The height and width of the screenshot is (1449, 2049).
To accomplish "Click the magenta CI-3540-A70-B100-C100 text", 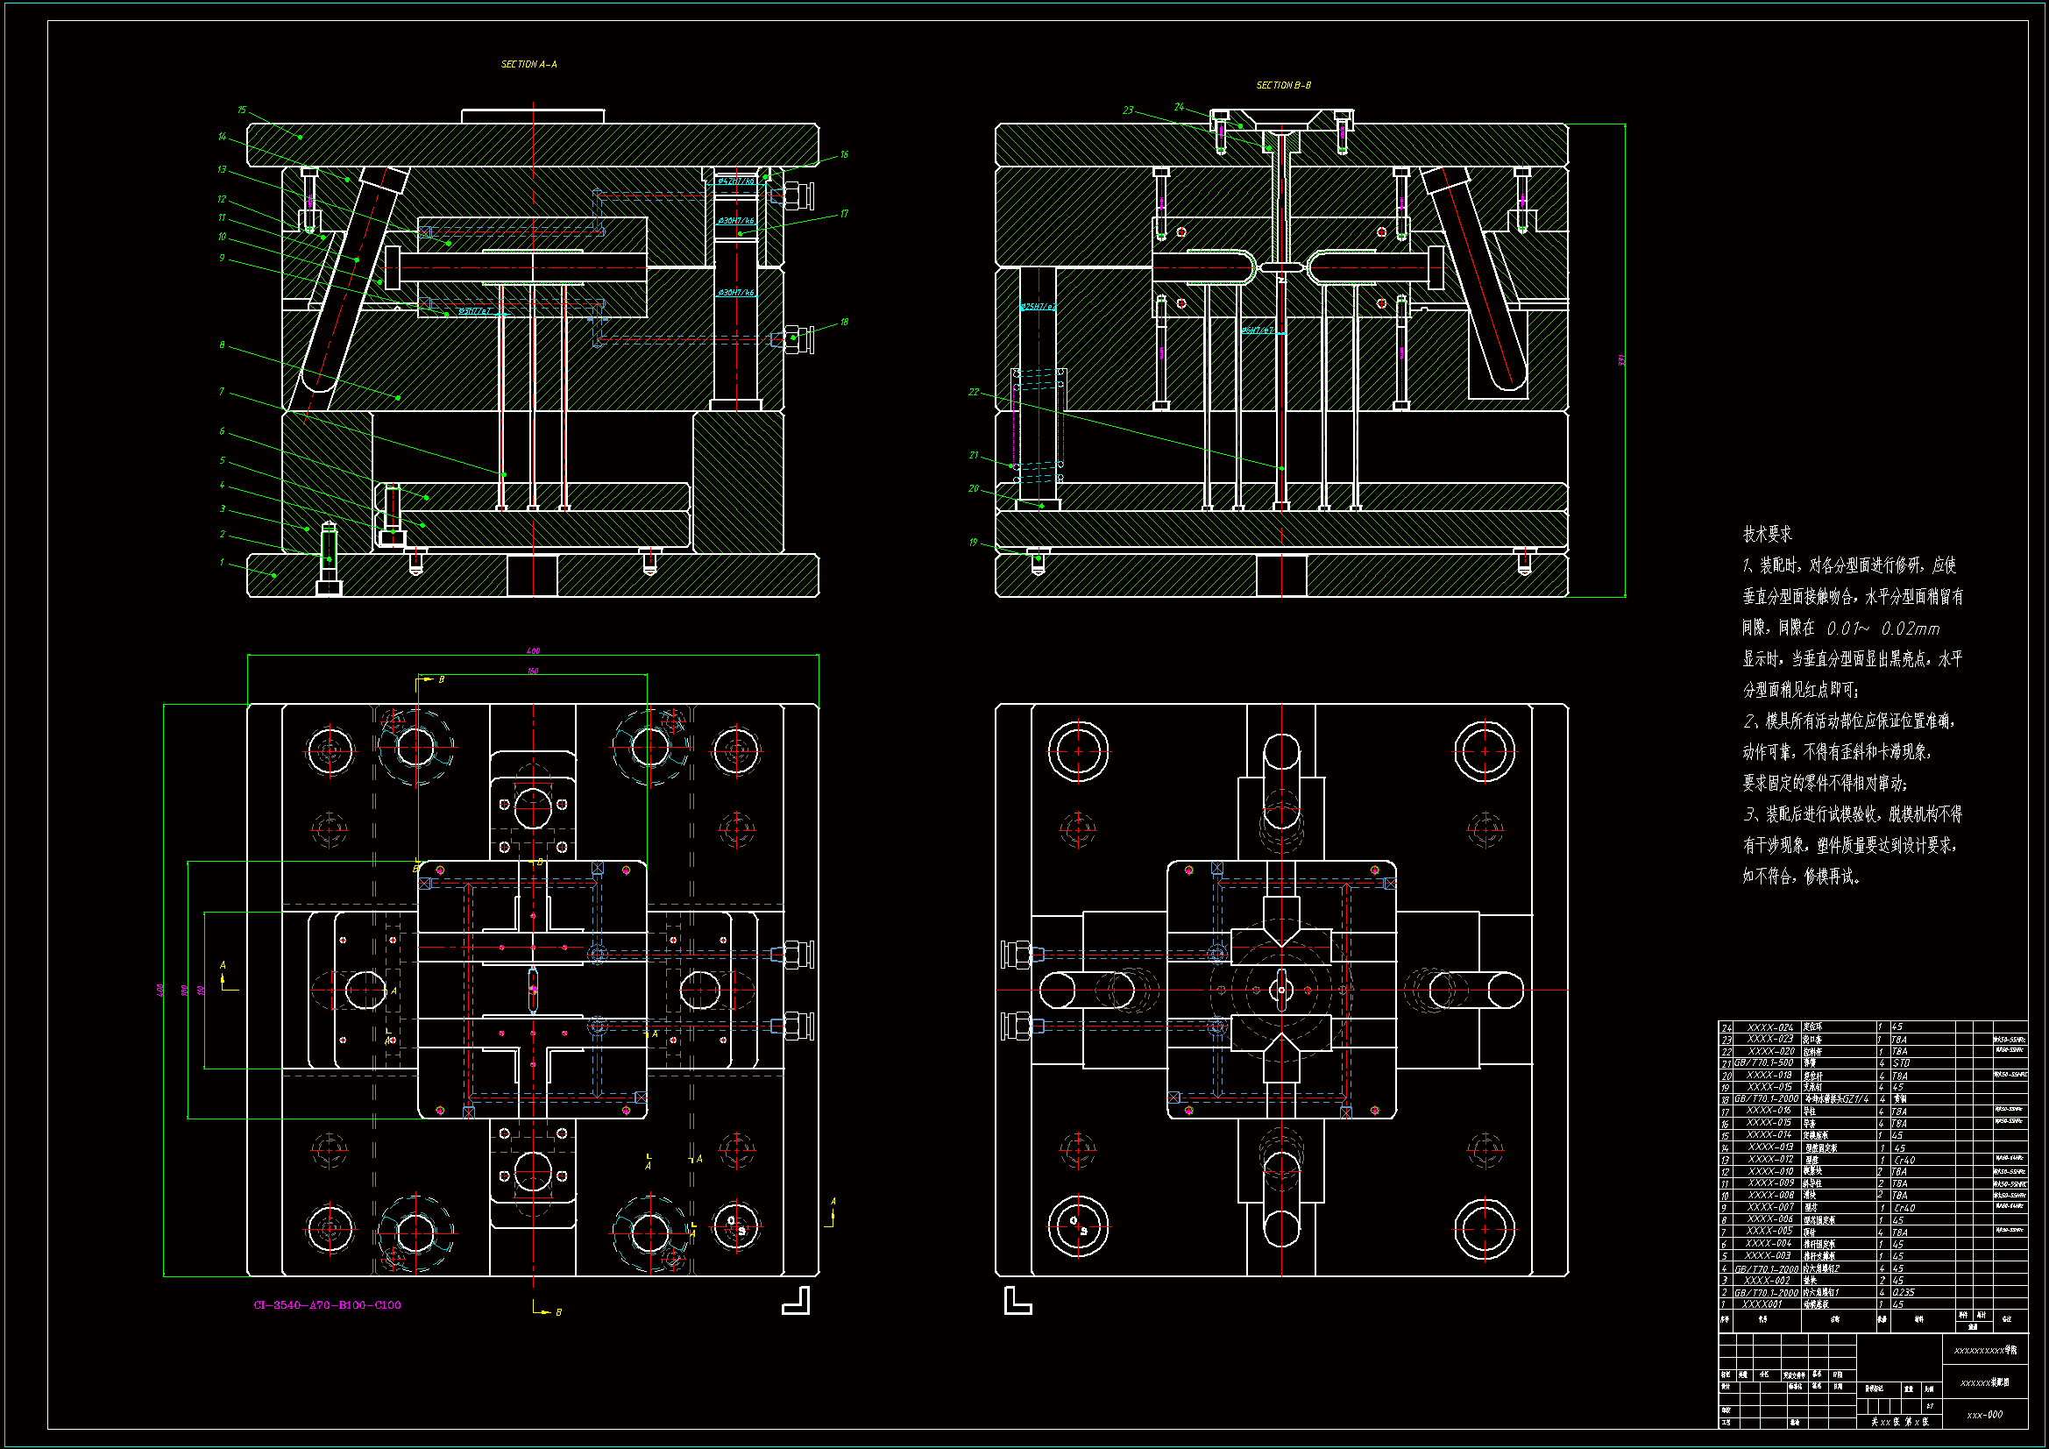I will (x=328, y=1305).
